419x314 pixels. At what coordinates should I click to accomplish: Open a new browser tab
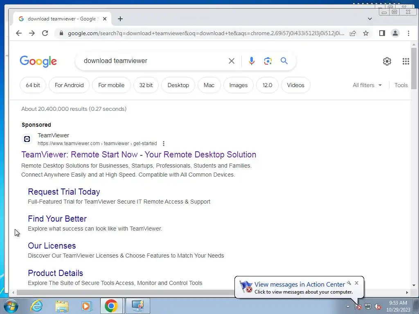click(120, 19)
